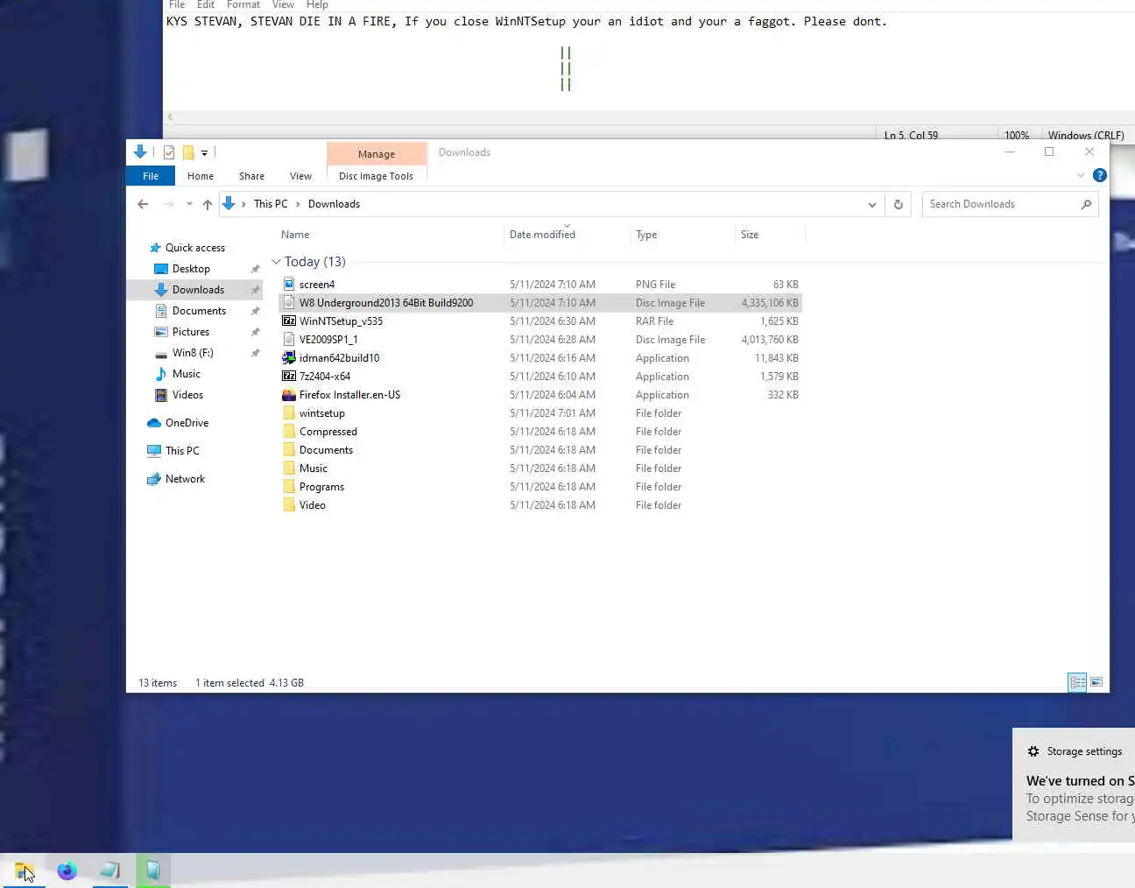The width and height of the screenshot is (1135, 888).
Task: Click the pin icon beside Desktop
Action: 255,269
